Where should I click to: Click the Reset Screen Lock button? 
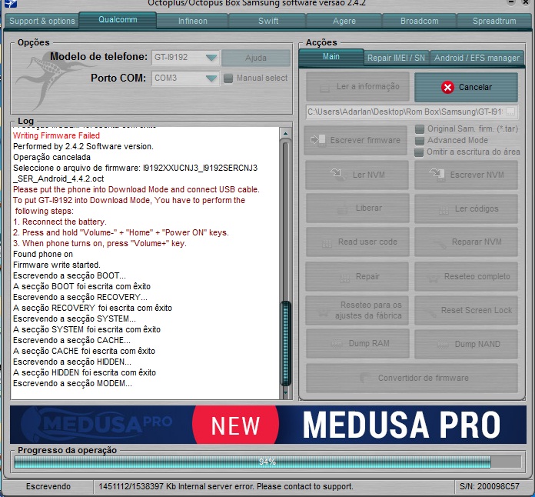[x=466, y=310]
